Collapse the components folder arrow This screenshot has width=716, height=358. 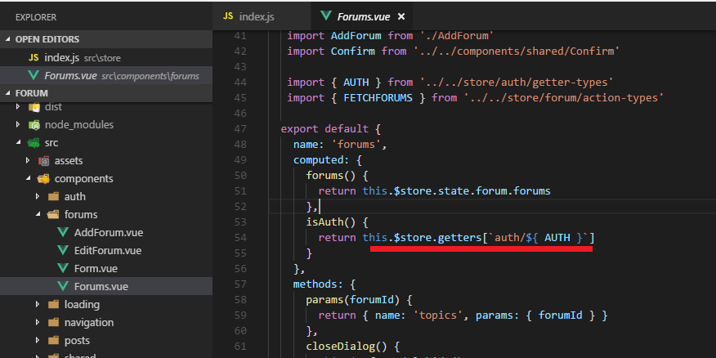(x=28, y=178)
